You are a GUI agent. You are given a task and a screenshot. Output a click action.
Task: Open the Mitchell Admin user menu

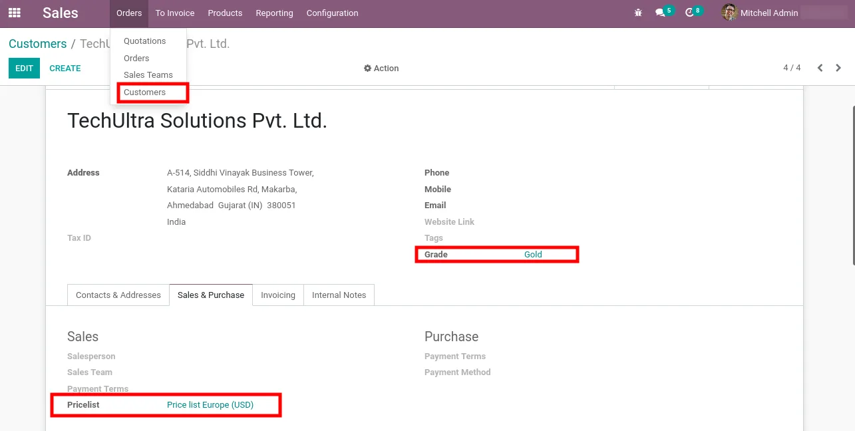click(760, 13)
